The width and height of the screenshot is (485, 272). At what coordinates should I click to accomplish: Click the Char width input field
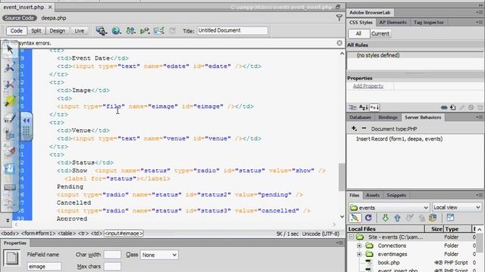(x=112, y=255)
